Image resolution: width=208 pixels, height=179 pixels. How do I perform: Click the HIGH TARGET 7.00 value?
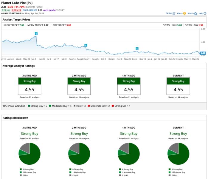click(22, 25)
